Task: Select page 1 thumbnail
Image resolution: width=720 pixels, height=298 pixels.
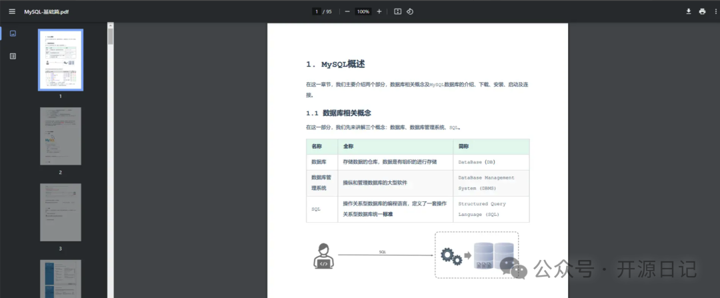Action: [60, 60]
